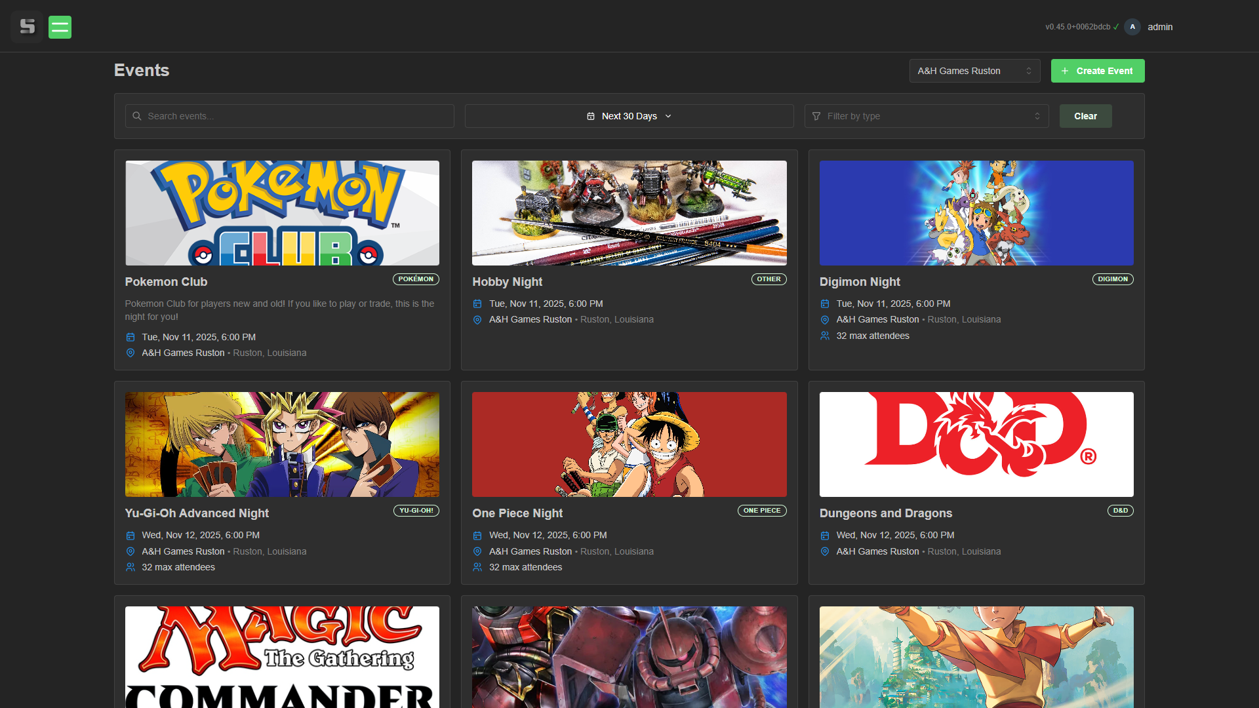Open the Magic Commander event image
The image size is (1259, 708).
[x=282, y=656]
